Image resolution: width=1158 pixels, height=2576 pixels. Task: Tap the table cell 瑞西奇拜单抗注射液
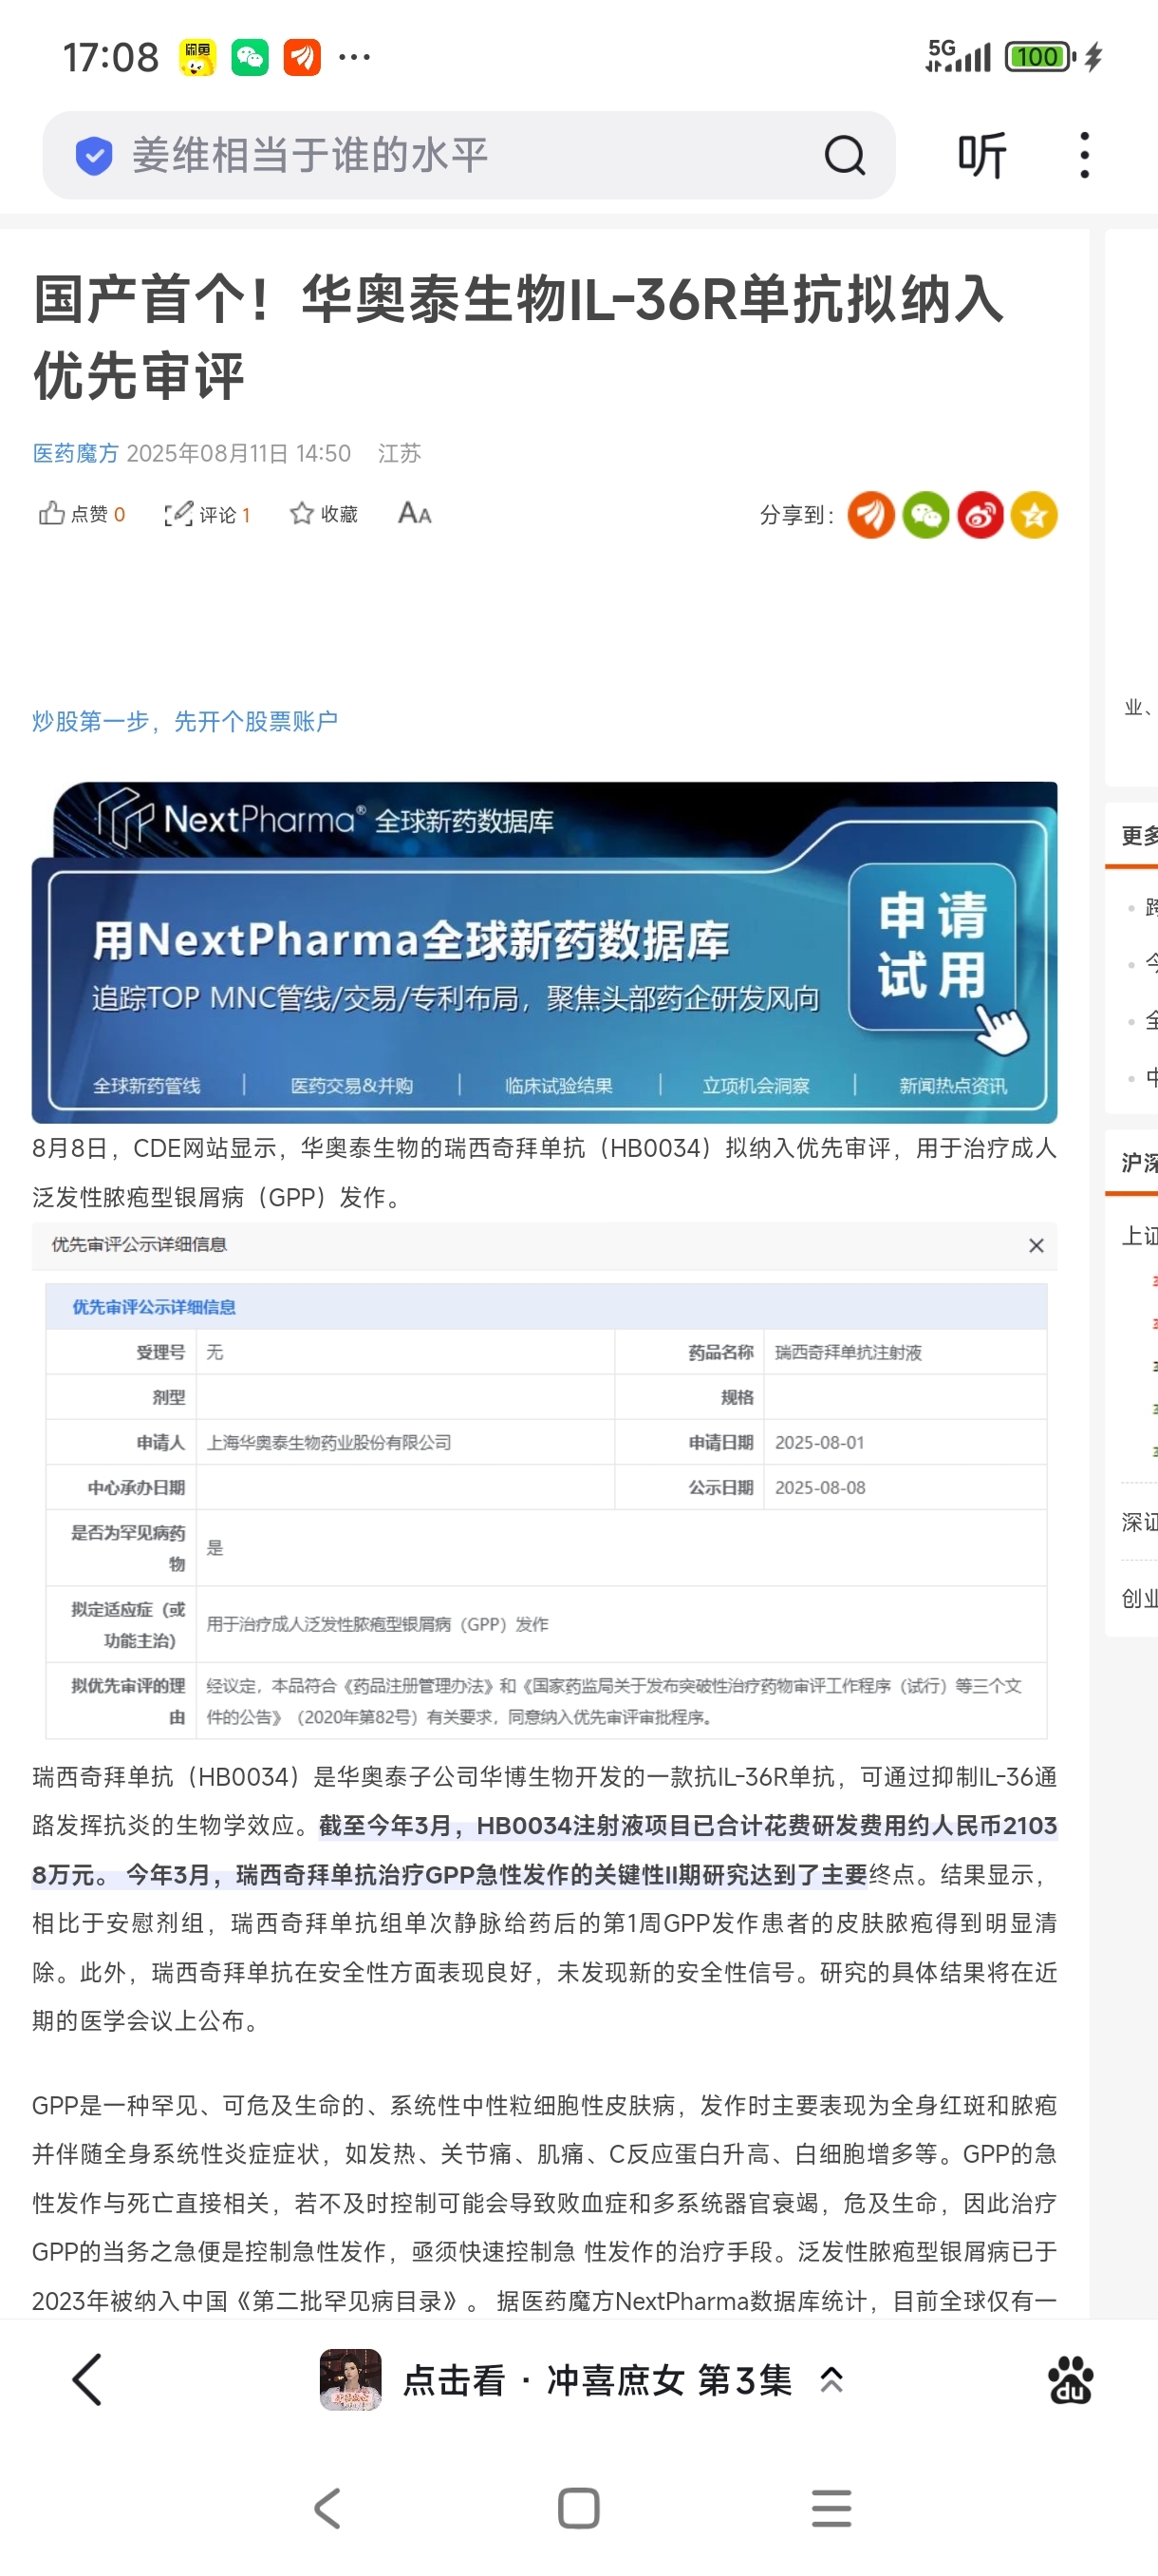click(849, 1352)
